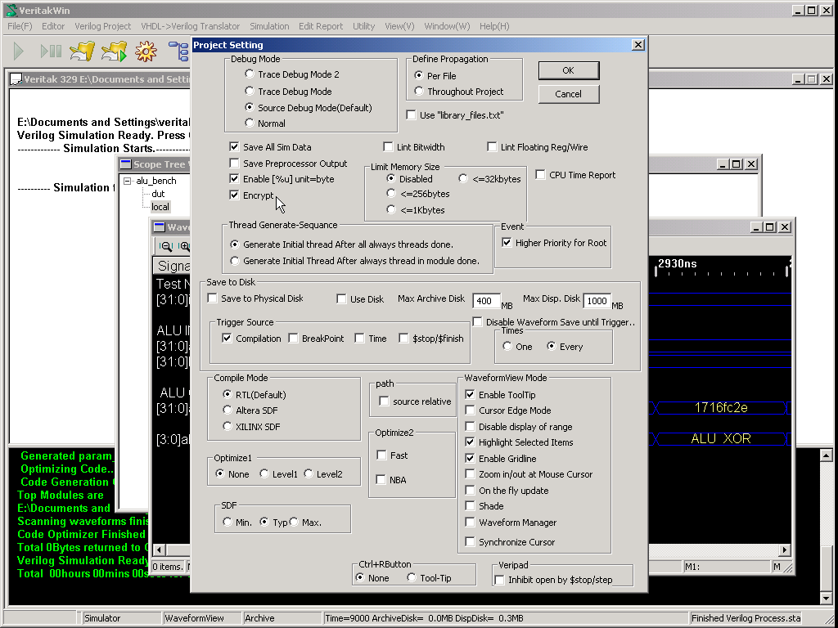Open the Verilog Project menu
This screenshot has height=628, width=838.
[x=102, y=26]
